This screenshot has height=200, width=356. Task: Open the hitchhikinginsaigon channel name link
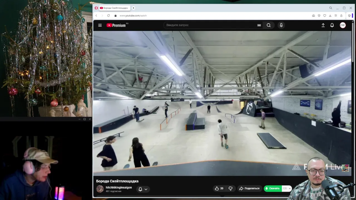119,187
